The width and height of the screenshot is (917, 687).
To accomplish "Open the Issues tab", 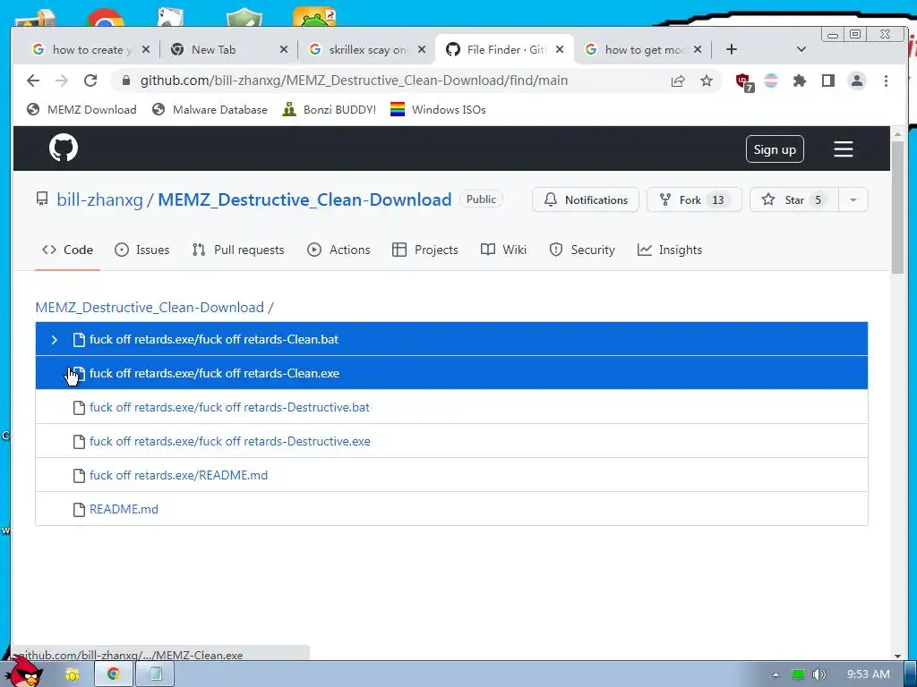I will tap(142, 250).
